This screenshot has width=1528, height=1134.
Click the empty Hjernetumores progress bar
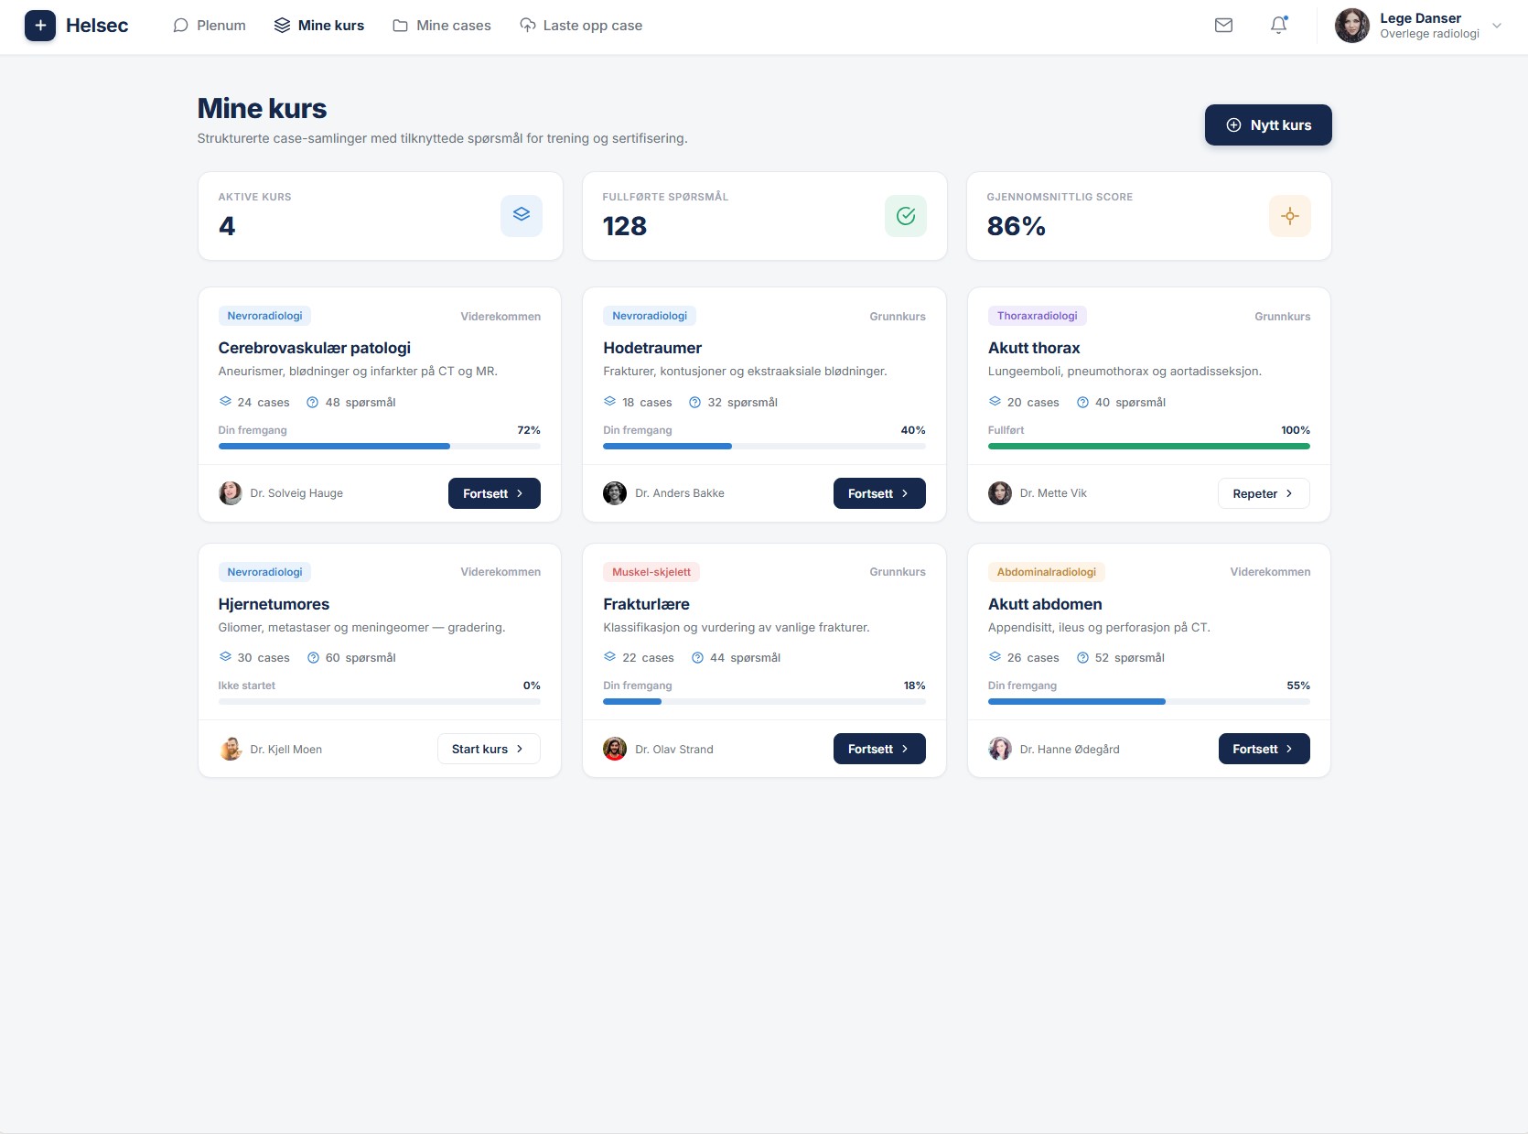tap(380, 702)
